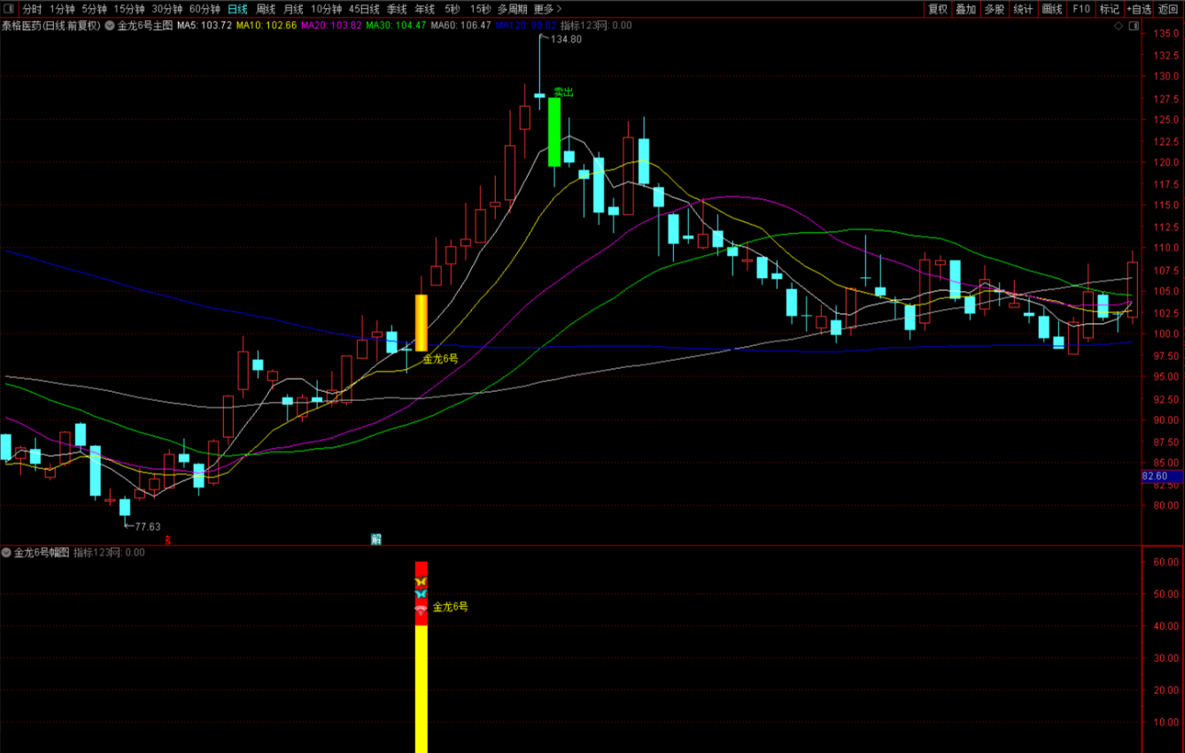Click the 82.60 price marker on axis
Viewport: 1185px width, 753px height.
point(1161,476)
